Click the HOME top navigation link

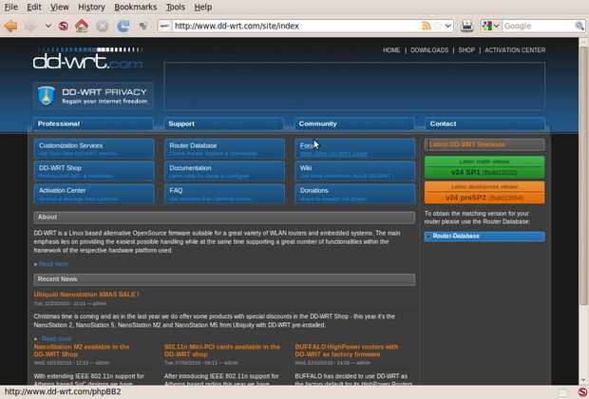(x=391, y=50)
